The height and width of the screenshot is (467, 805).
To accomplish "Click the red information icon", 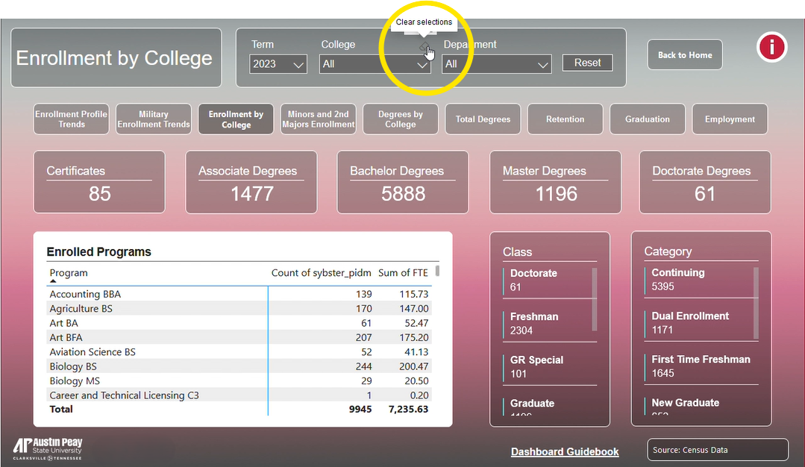I will coord(772,48).
